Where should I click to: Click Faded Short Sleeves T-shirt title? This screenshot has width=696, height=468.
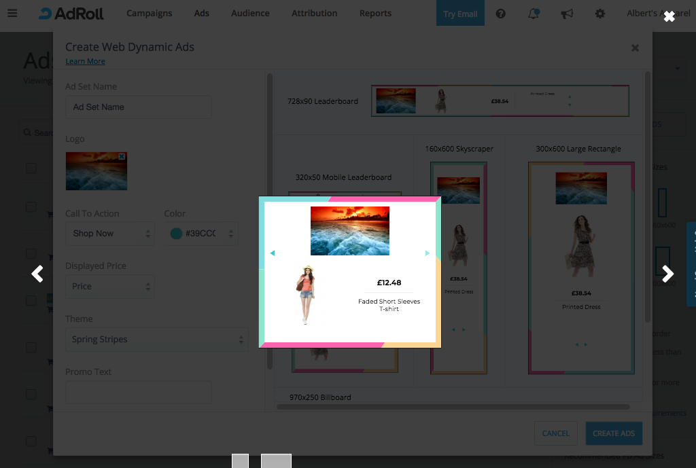pyautogui.click(x=389, y=305)
